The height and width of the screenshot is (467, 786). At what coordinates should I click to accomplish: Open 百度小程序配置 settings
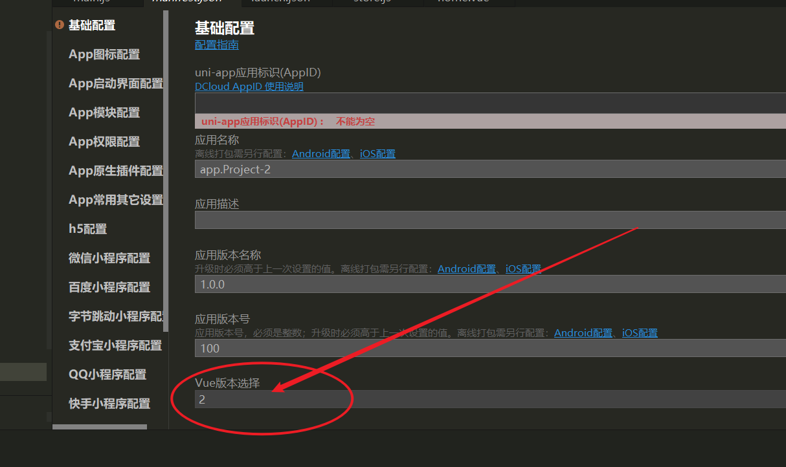pos(109,287)
